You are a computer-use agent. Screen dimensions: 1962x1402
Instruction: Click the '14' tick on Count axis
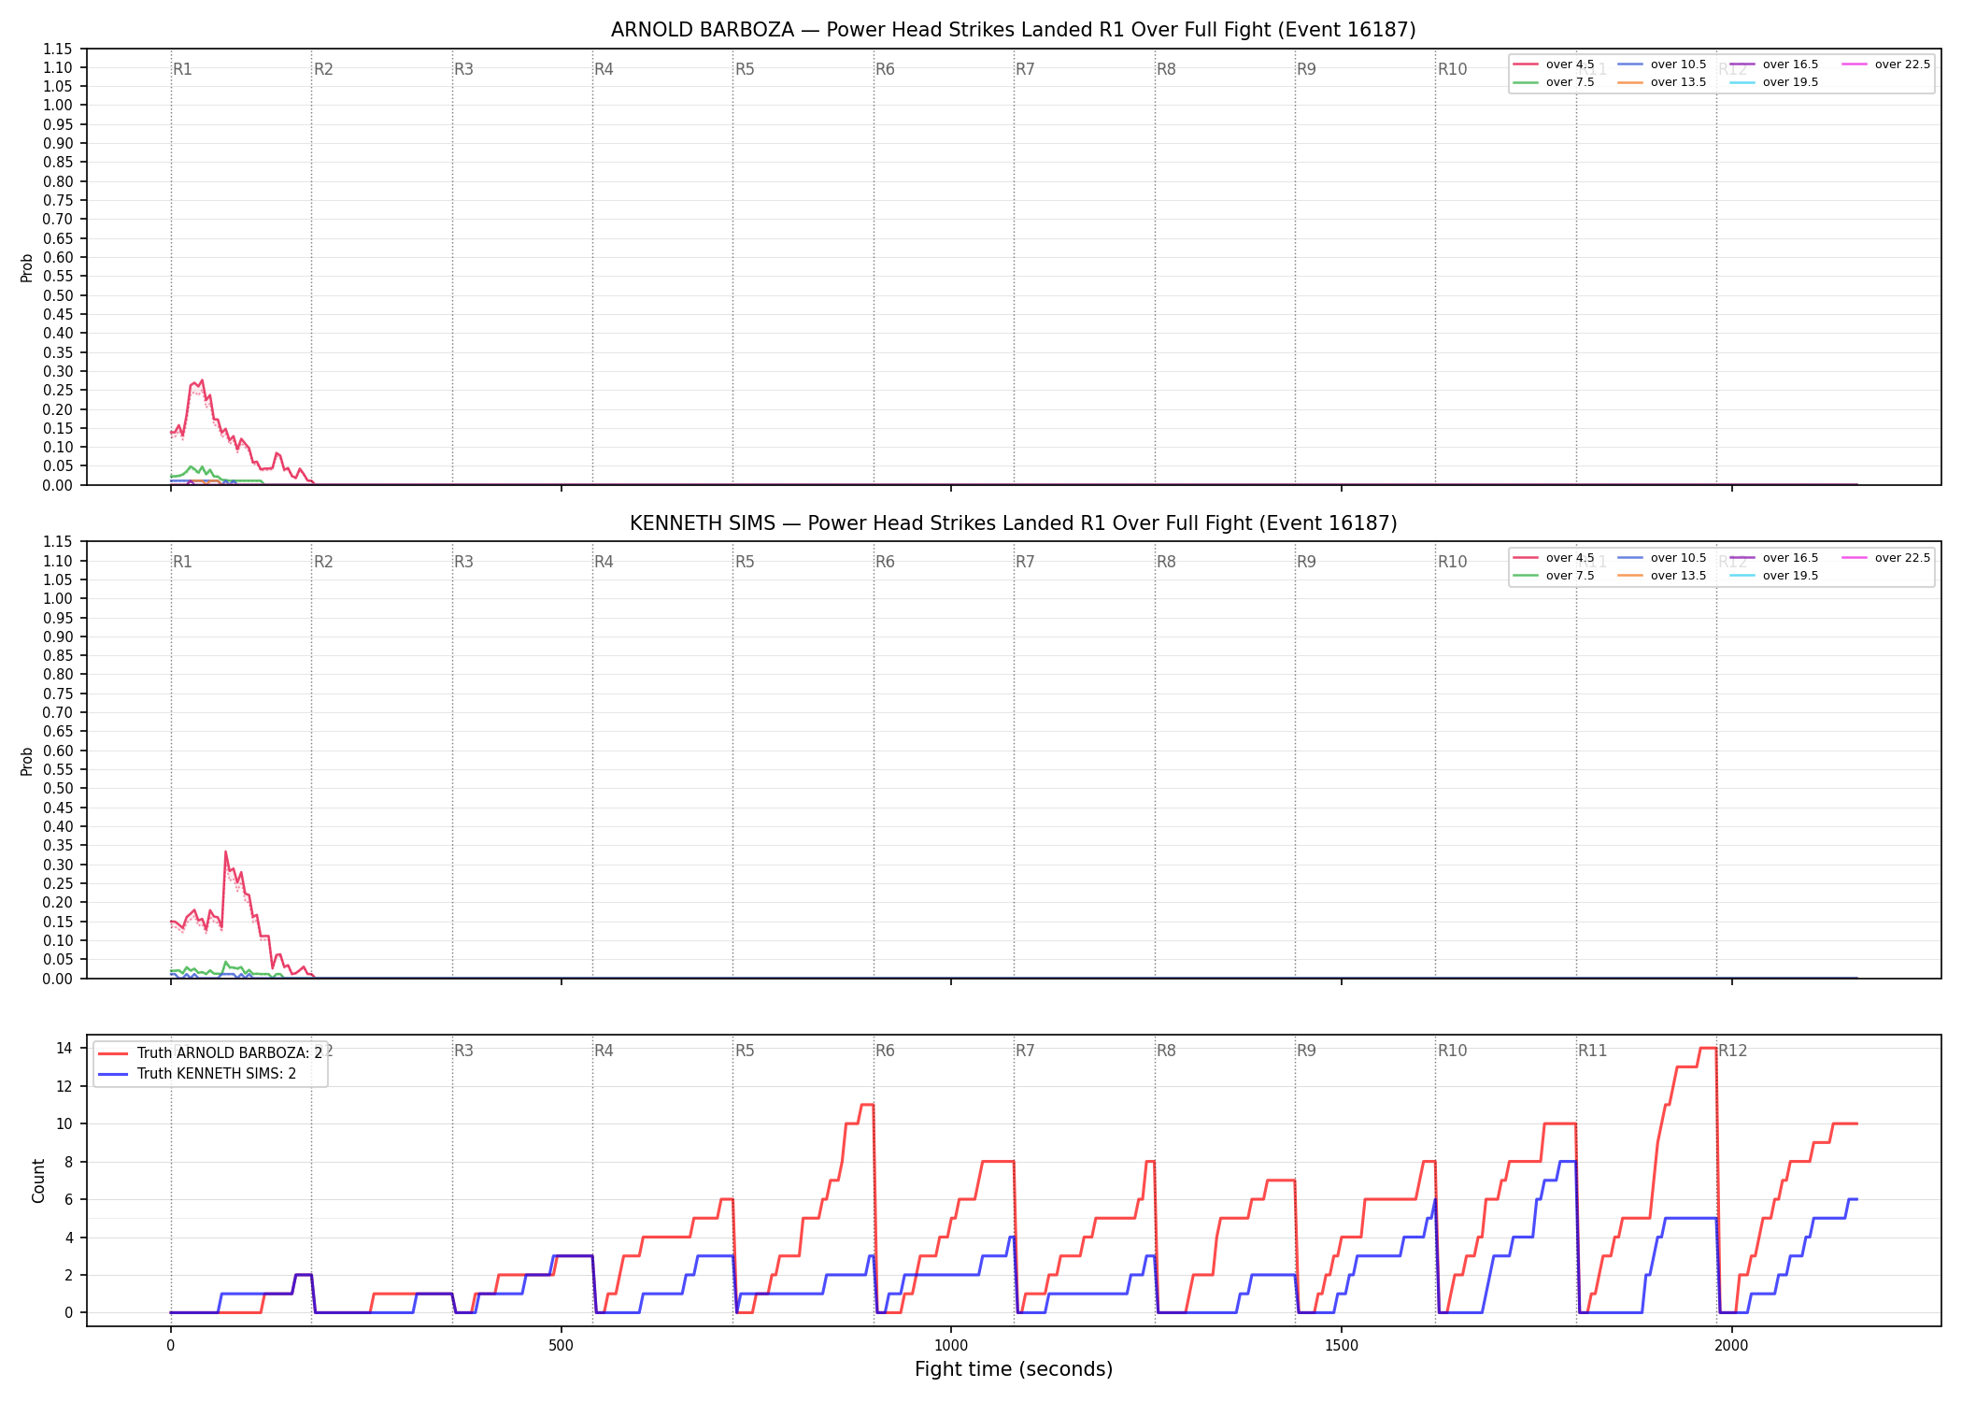click(x=64, y=1048)
